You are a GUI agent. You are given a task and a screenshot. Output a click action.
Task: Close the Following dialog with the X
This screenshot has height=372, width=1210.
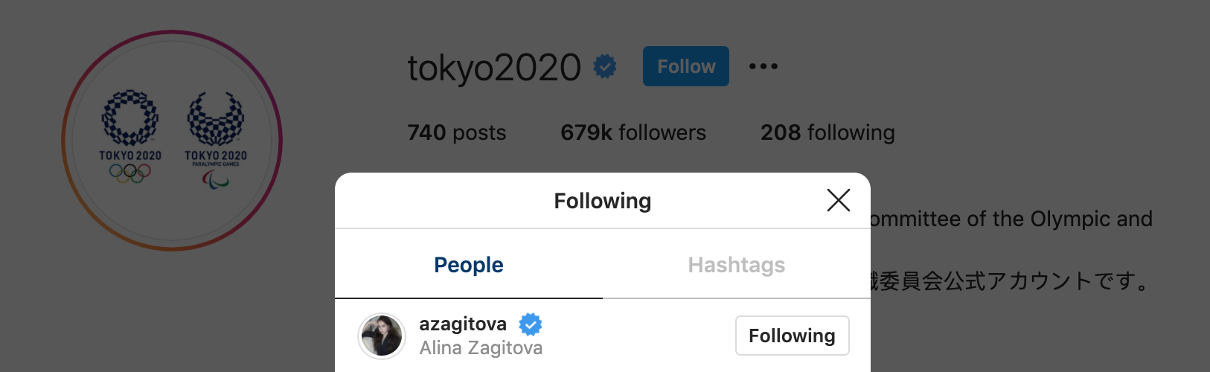(838, 200)
